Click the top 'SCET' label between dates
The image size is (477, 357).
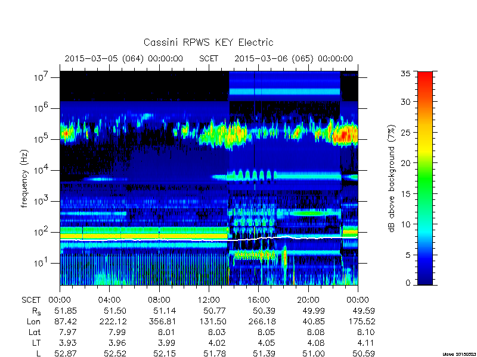click(209, 58)
